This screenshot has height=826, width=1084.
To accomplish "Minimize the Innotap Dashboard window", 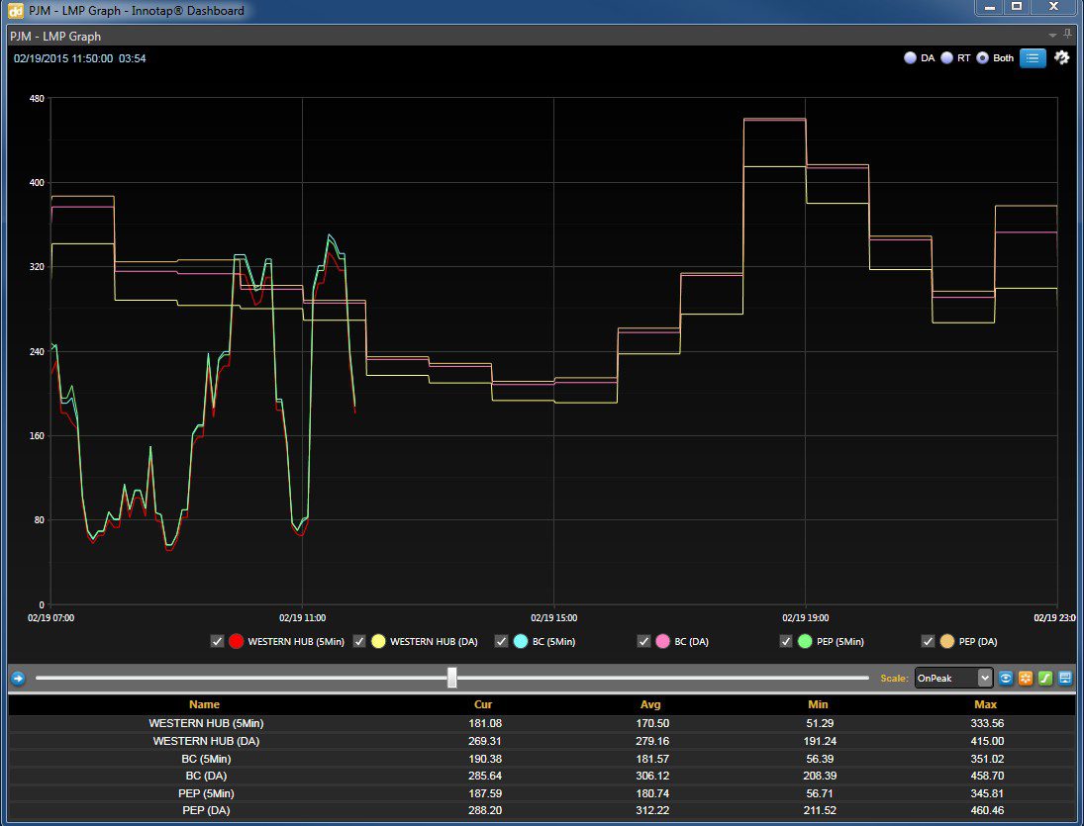I will [x=990, y=7].
